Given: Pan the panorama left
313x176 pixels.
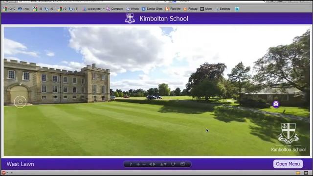Looking at the screenshot, I should pos(151,164).
